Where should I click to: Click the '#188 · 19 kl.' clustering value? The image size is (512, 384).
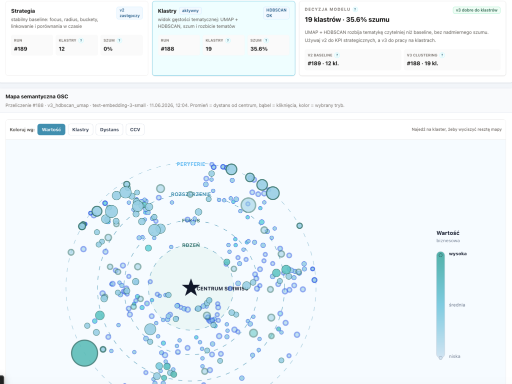point(422,63)
